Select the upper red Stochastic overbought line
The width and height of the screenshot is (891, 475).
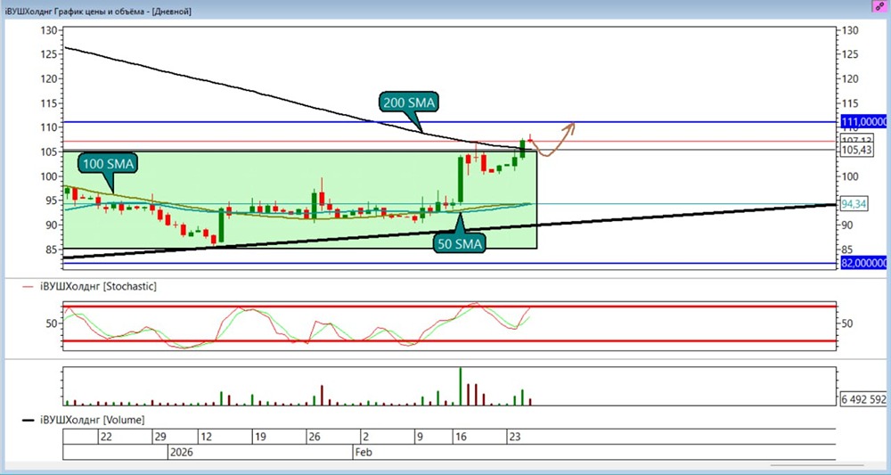[449, 307]
